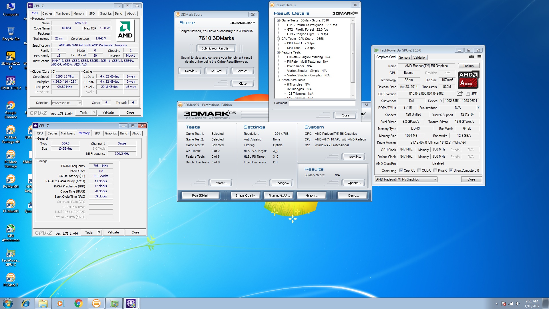Collapse the Feature Tests tree node
The width and height of the screenshot is (549, 309).
[278, 52]
